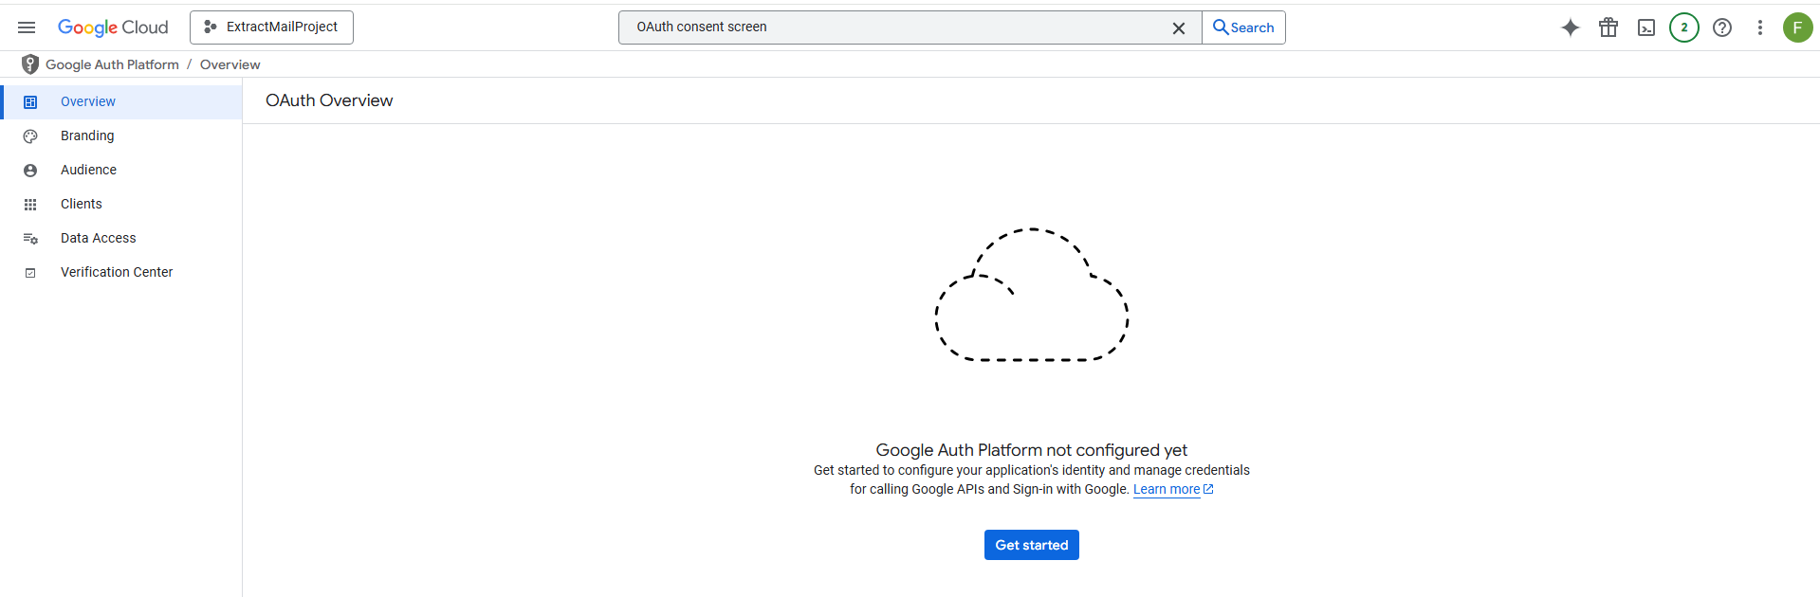The image size is (1820, 597).
Task: Open notifications badge showing 2
Action: pos(1684,27)
